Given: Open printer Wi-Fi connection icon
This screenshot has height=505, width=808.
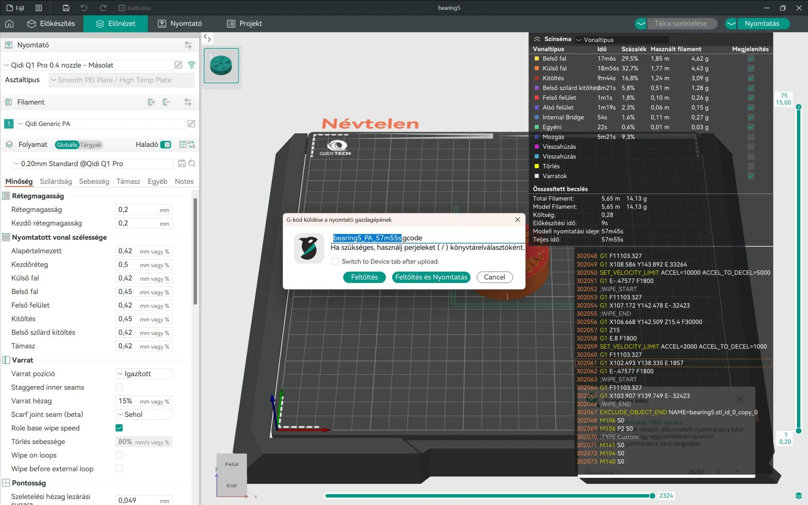Looking at the screenshot, I should (191, 65).
